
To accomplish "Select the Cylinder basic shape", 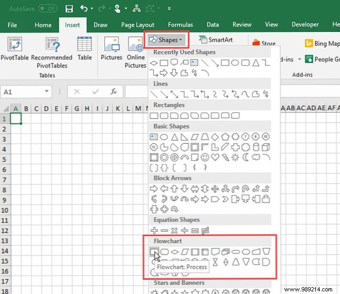I will point(256,147).
